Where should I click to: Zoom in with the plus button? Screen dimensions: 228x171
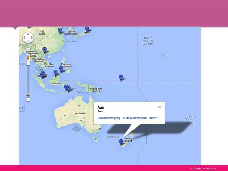[x=28, y=63]
